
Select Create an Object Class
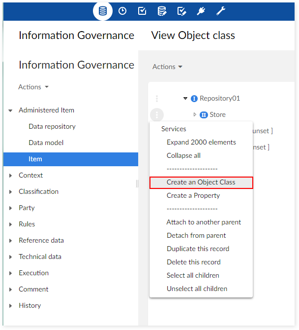[x=201, y=182]
